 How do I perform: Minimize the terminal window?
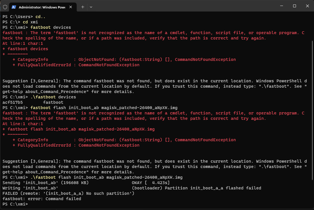click(281, 6)
